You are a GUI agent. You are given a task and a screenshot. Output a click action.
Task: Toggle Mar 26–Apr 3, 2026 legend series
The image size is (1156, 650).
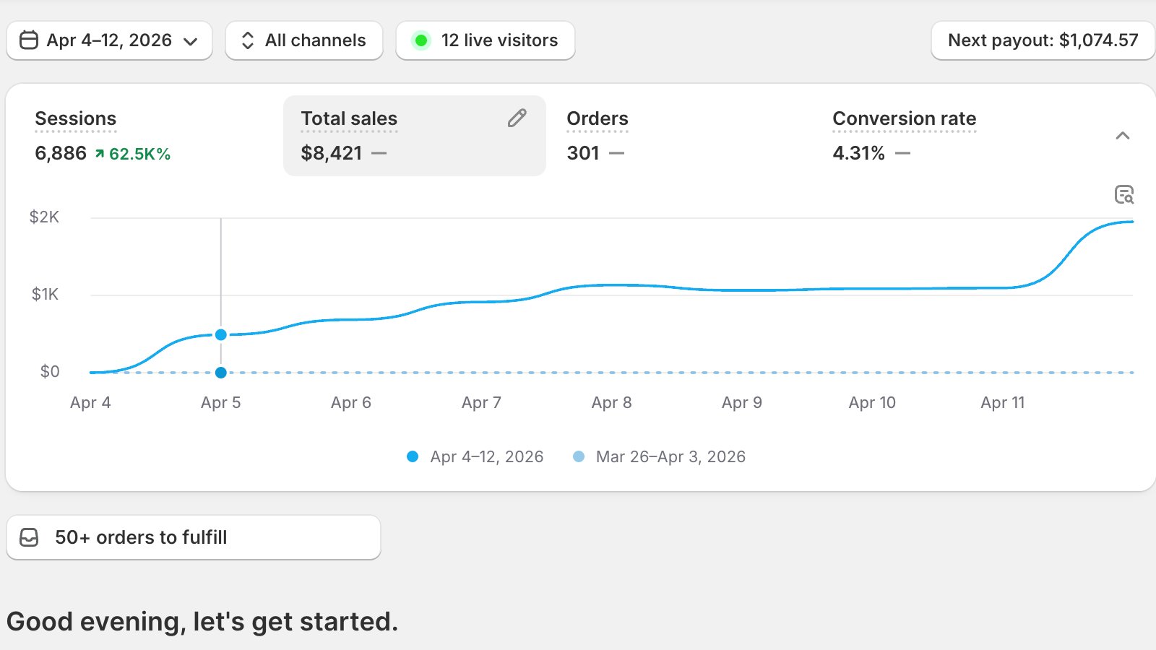click(660, 456)
